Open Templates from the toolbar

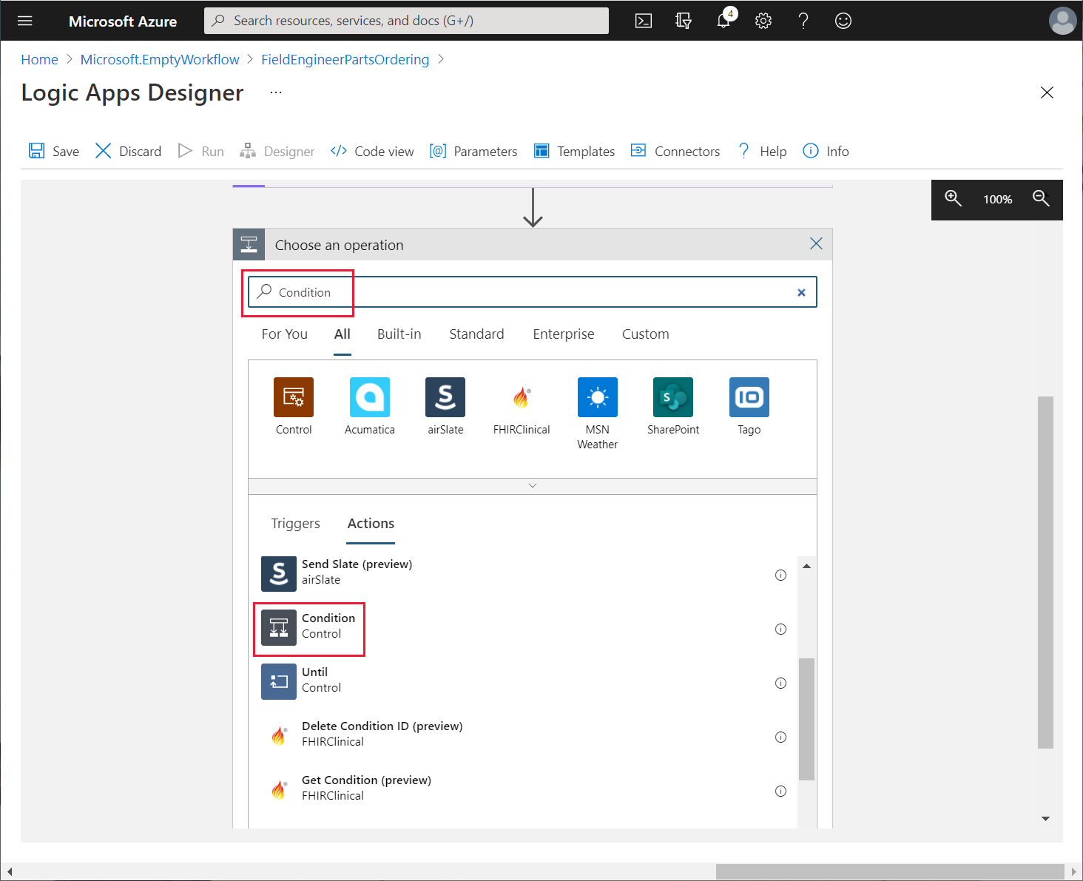pos(575,151)
